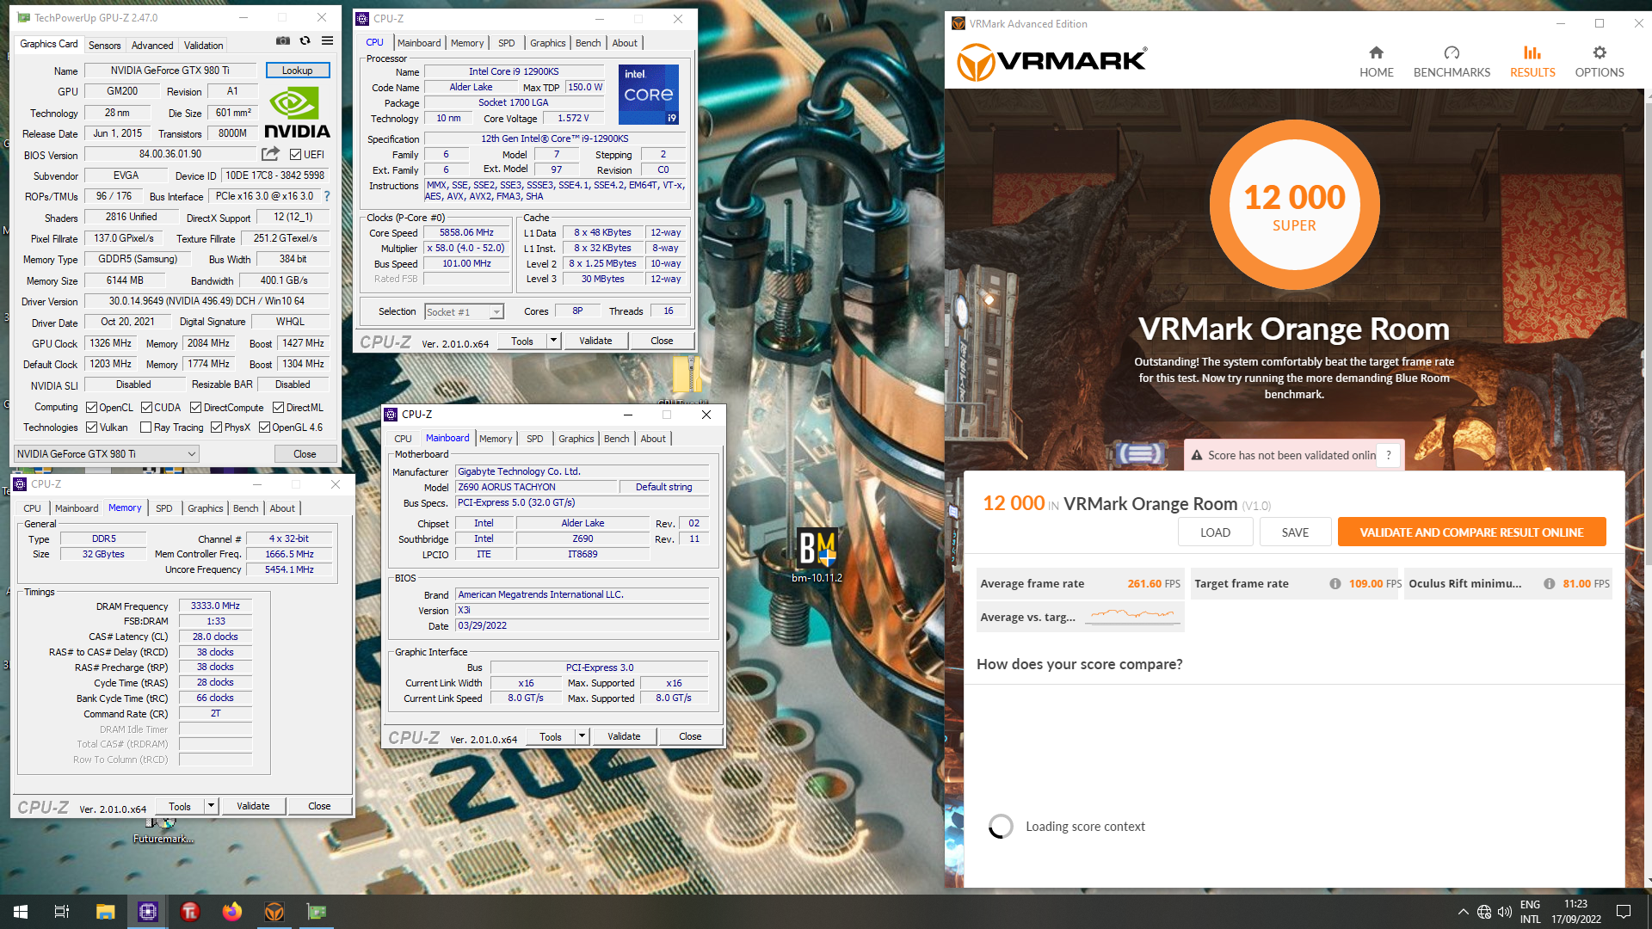This screenshot has height=929, width=1652.
Task: Click the Bus Interface question mark
Action: tap(327, 196)
